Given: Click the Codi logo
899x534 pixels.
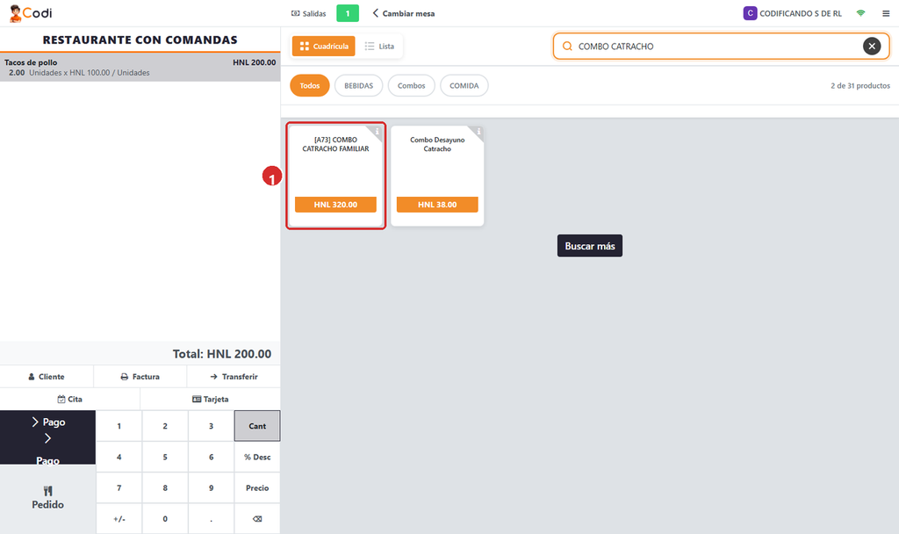Looking at the screenshot, I should (31, 12).
